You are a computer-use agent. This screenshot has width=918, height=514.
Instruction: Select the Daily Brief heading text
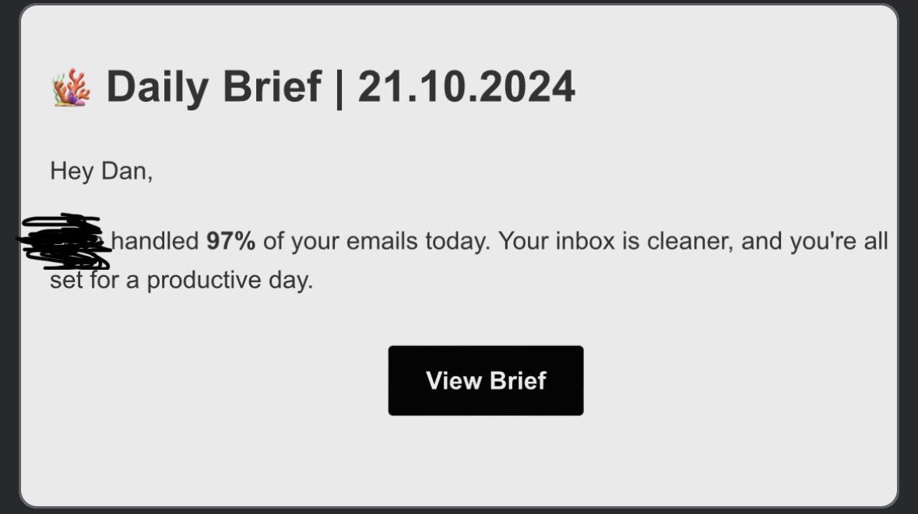coord(213,86)
